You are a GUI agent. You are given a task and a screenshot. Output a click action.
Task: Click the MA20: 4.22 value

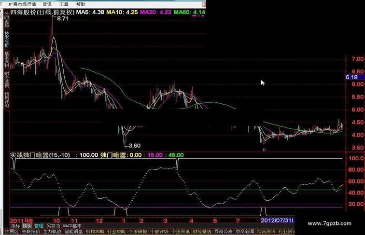point(155,12)
